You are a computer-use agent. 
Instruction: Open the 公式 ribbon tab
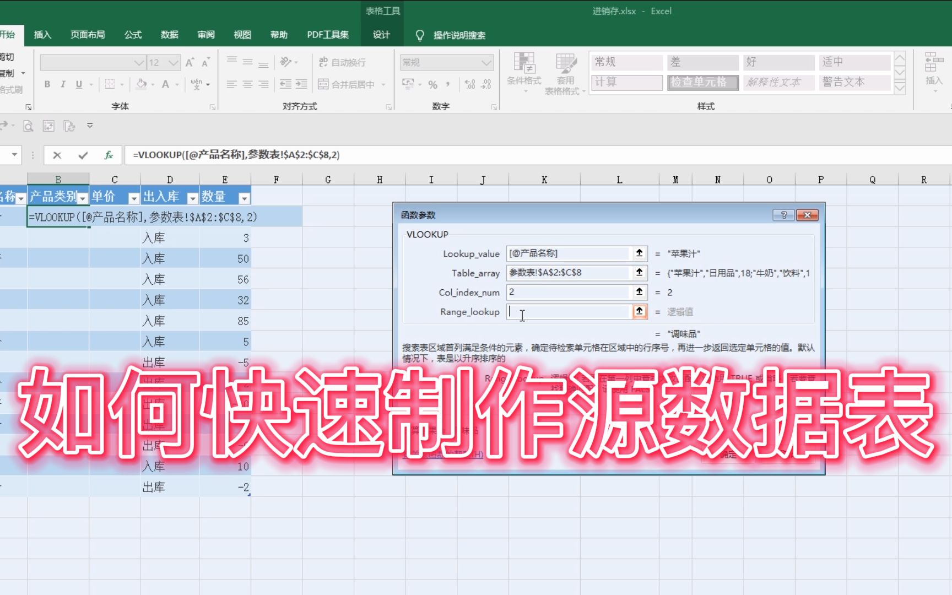pos(133,35)
